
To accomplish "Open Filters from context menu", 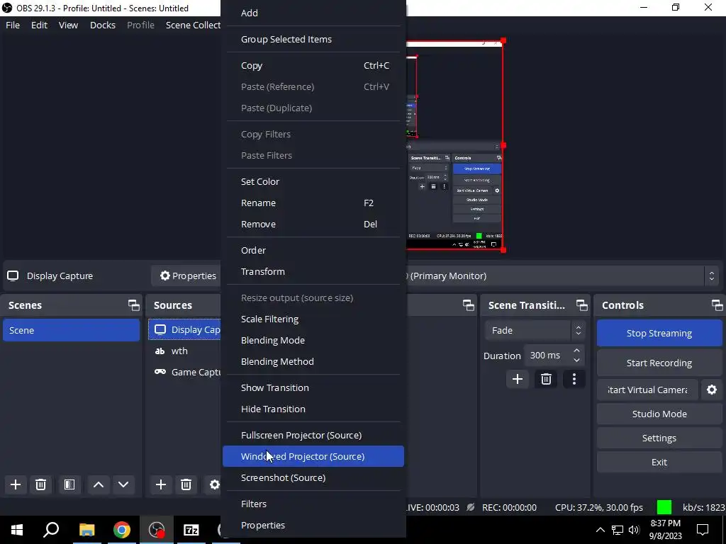I will click(x=313, y=504).
